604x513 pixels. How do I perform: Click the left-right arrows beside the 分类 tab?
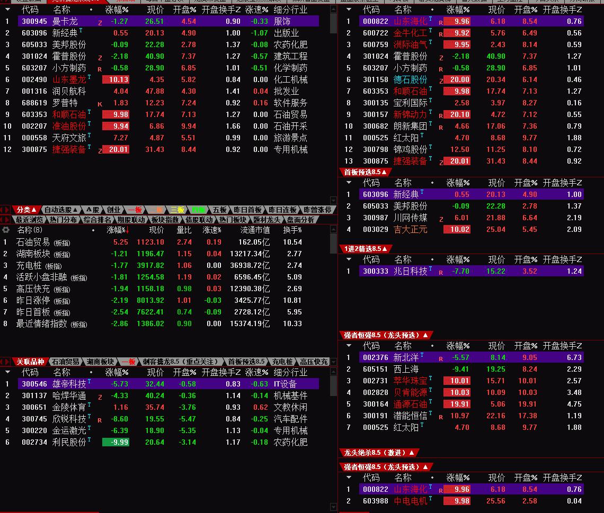(x=5, y=210)
